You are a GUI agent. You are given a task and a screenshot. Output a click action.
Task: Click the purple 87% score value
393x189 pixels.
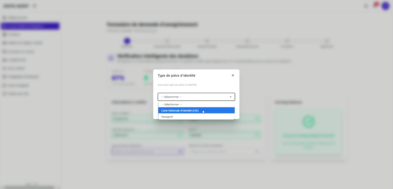pos(118,78)
